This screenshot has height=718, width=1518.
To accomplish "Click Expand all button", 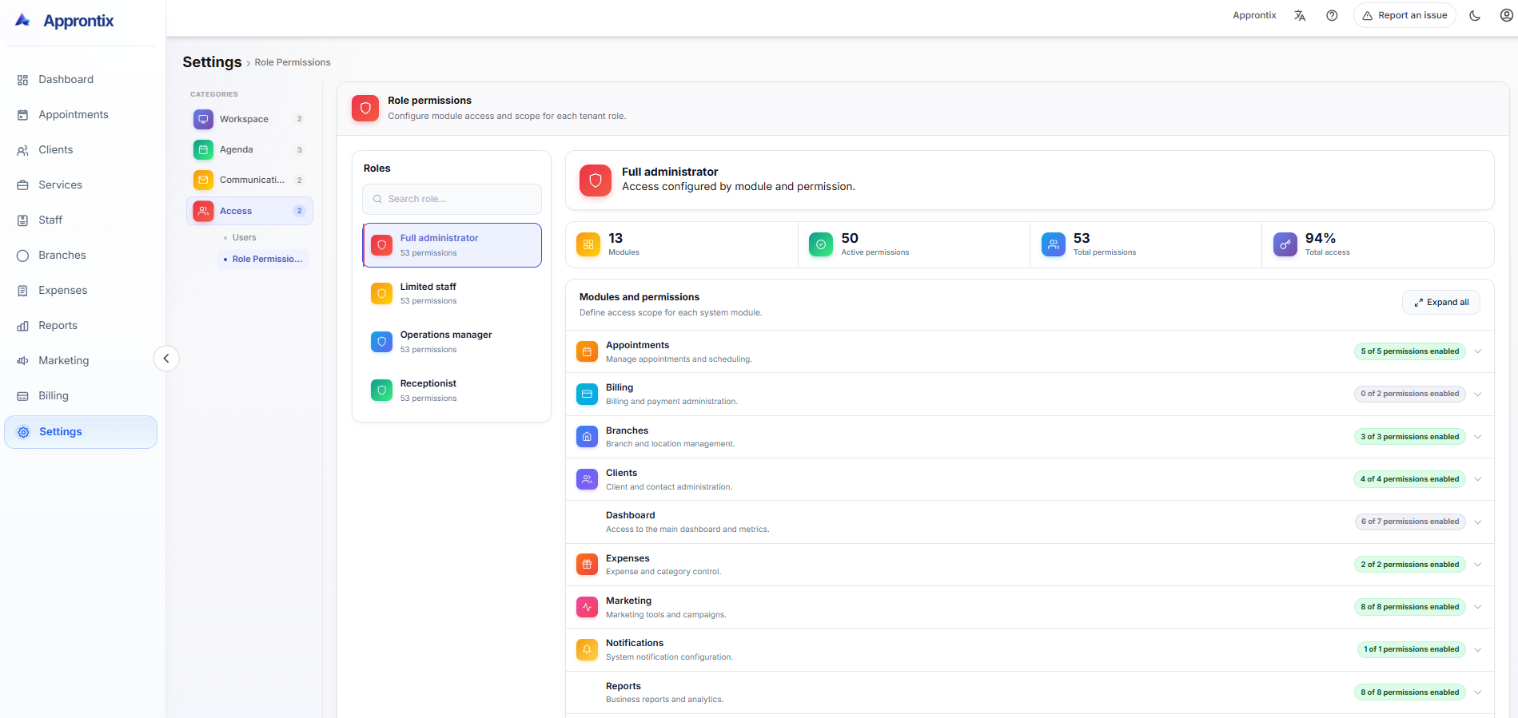I will click(1441, 302).
